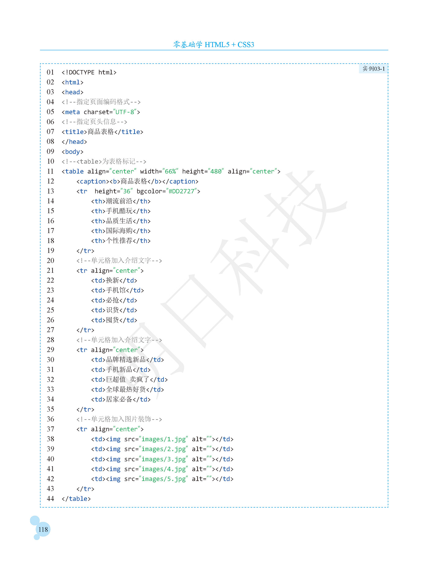Click the td cell '品牌精选新品'

click(x=127, y=360)
